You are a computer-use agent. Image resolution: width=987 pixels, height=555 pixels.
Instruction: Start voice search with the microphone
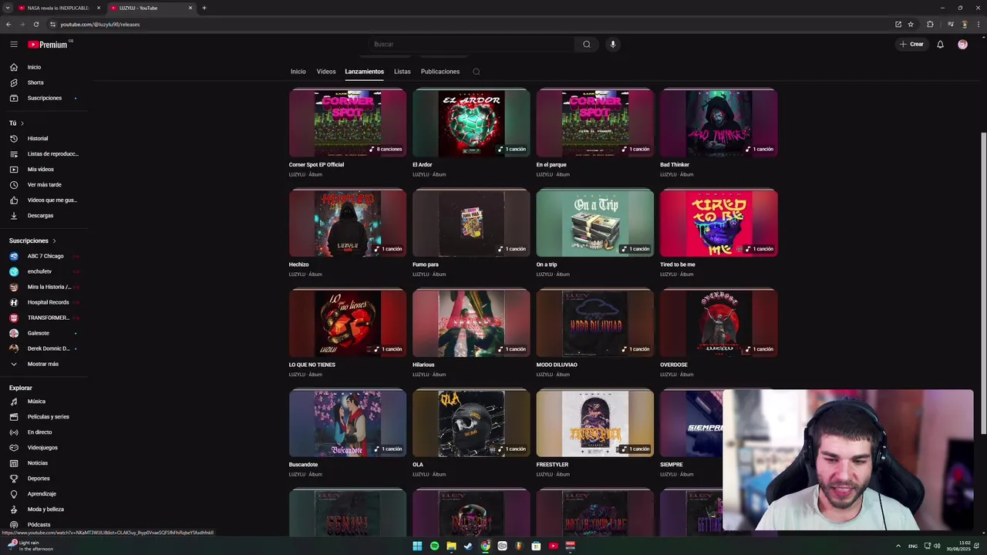pos(613,44)
